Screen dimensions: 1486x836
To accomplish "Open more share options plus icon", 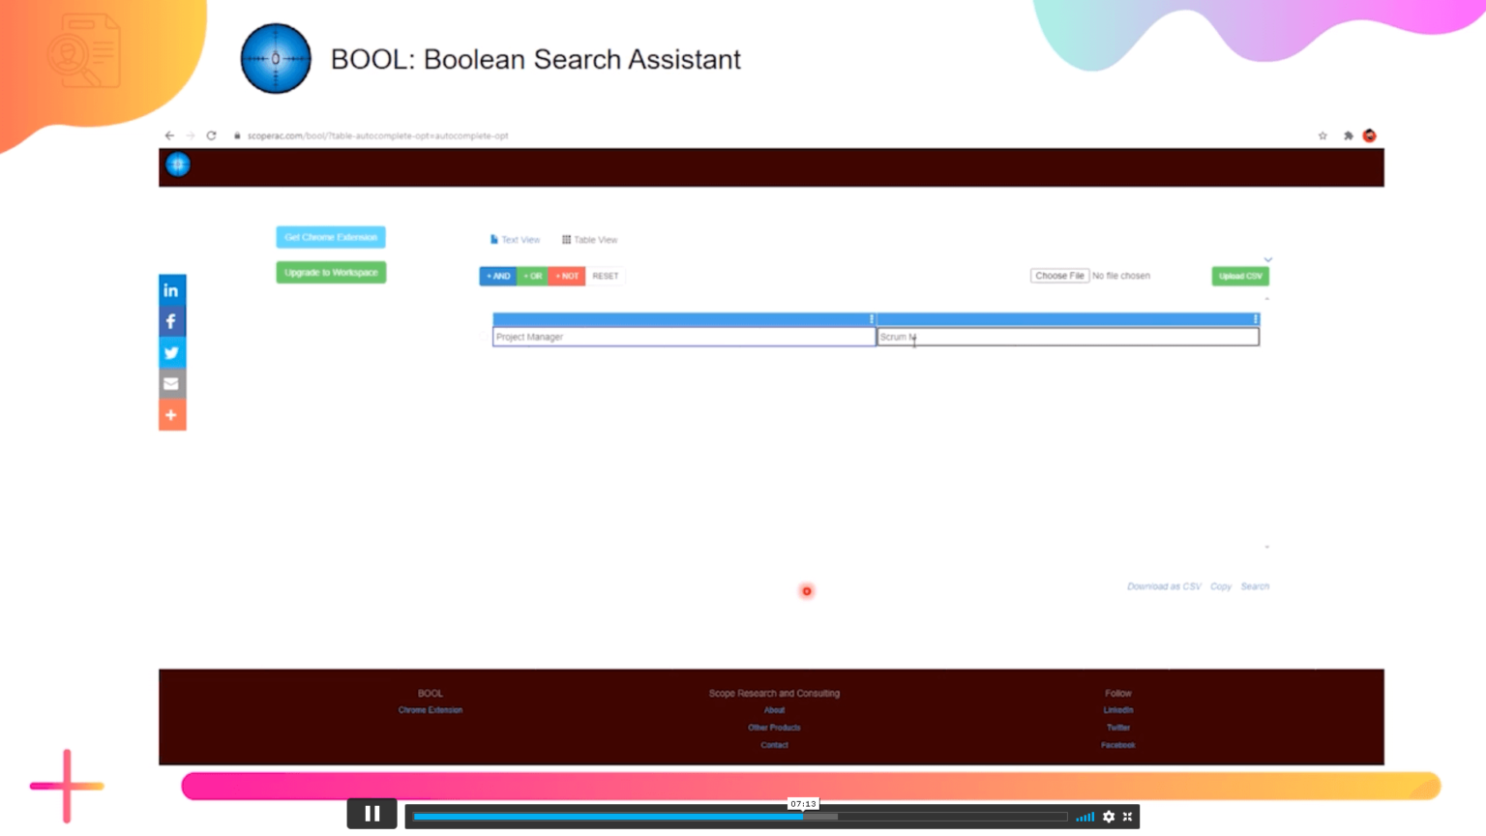I will [x=171, y=415].
